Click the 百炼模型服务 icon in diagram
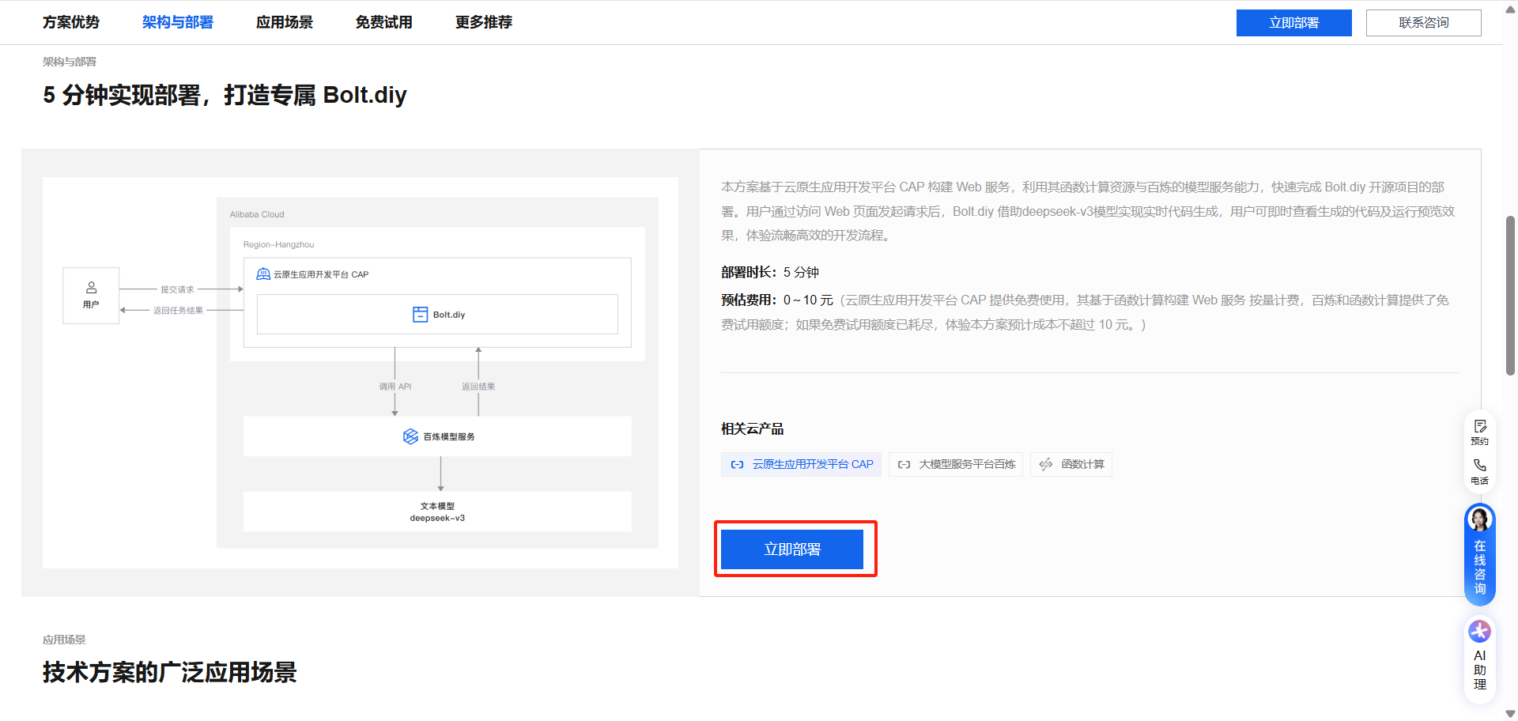 (x=410, y=436)
